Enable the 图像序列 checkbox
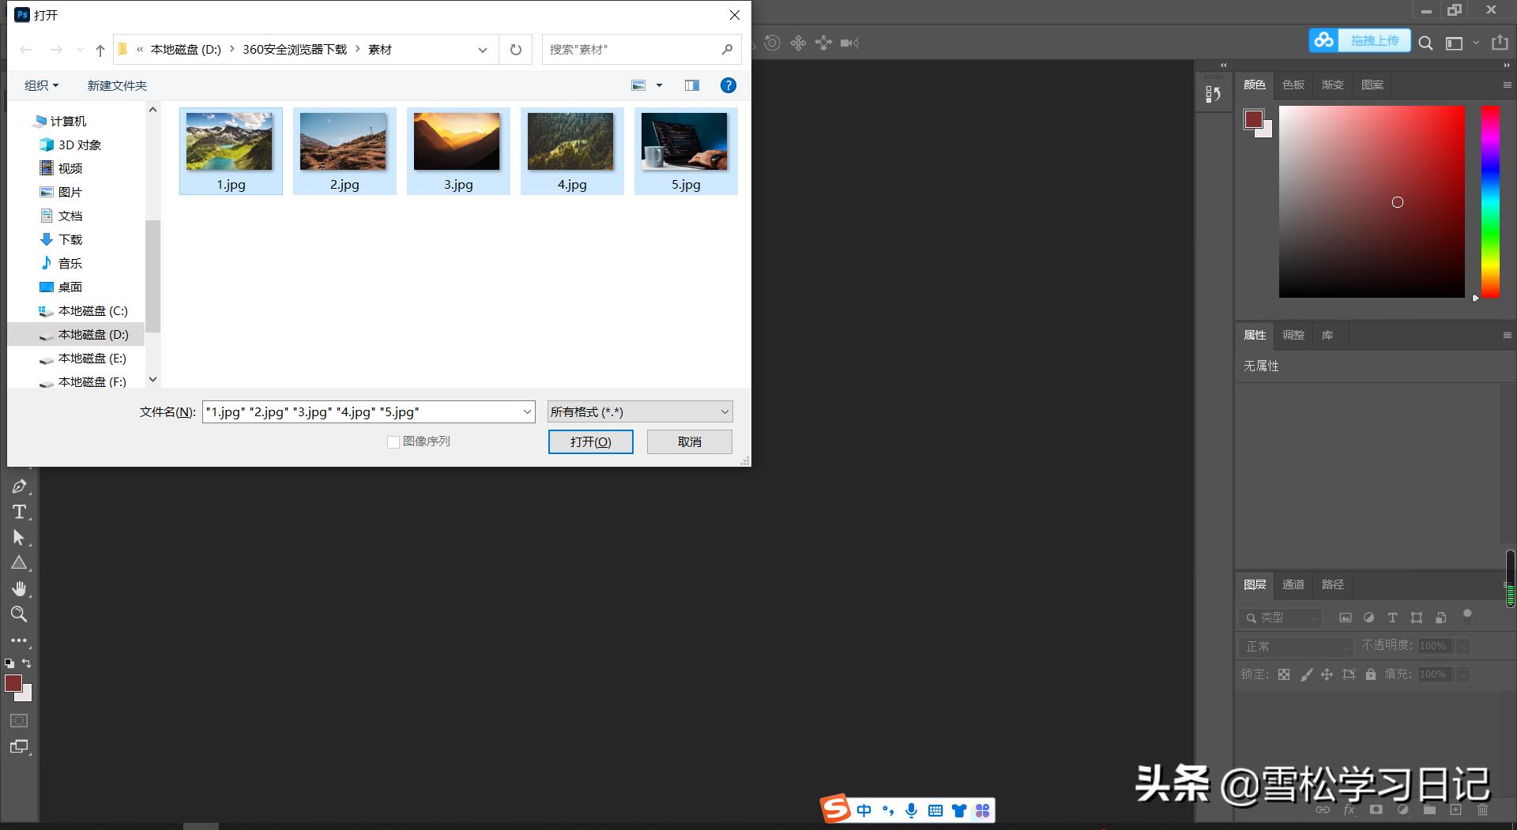The width and height of the screenshot is (1517, 830). click(x=393, y=441)
